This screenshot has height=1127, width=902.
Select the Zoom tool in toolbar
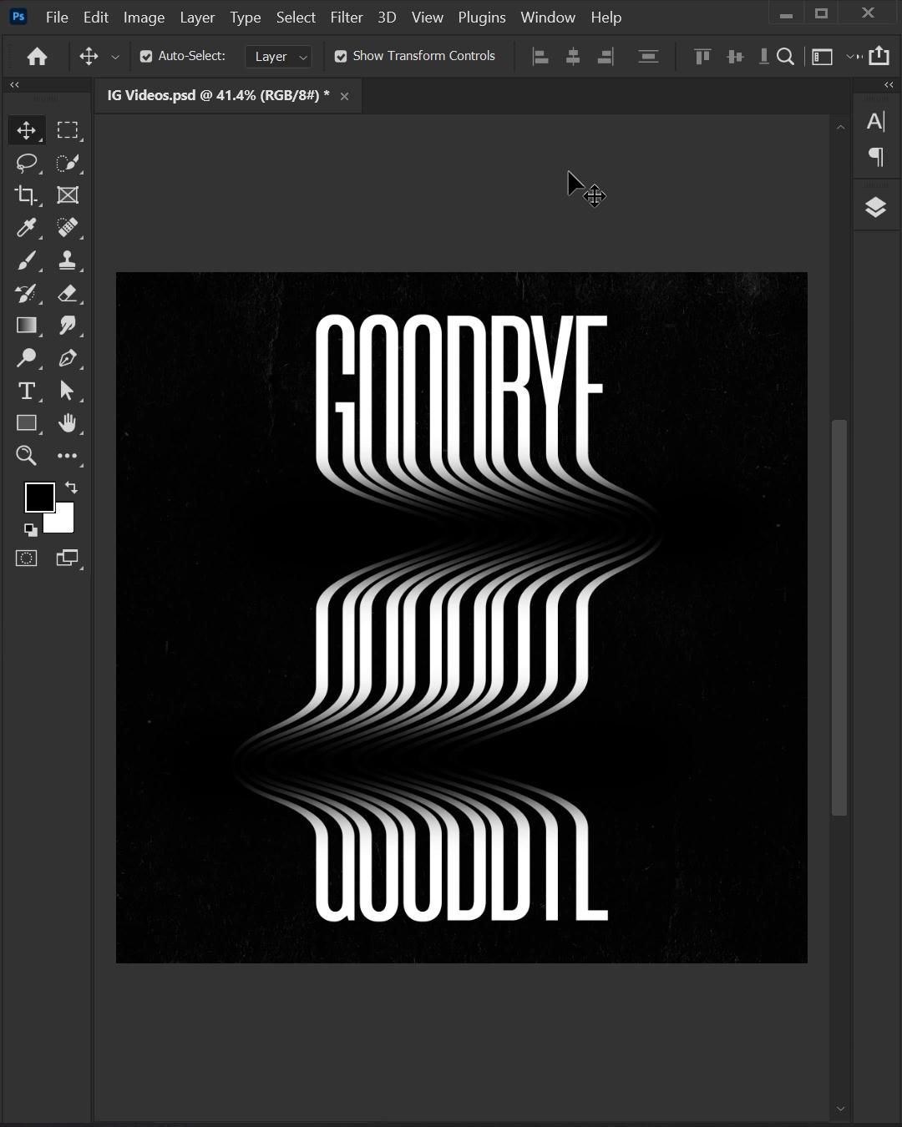(27, 456)
